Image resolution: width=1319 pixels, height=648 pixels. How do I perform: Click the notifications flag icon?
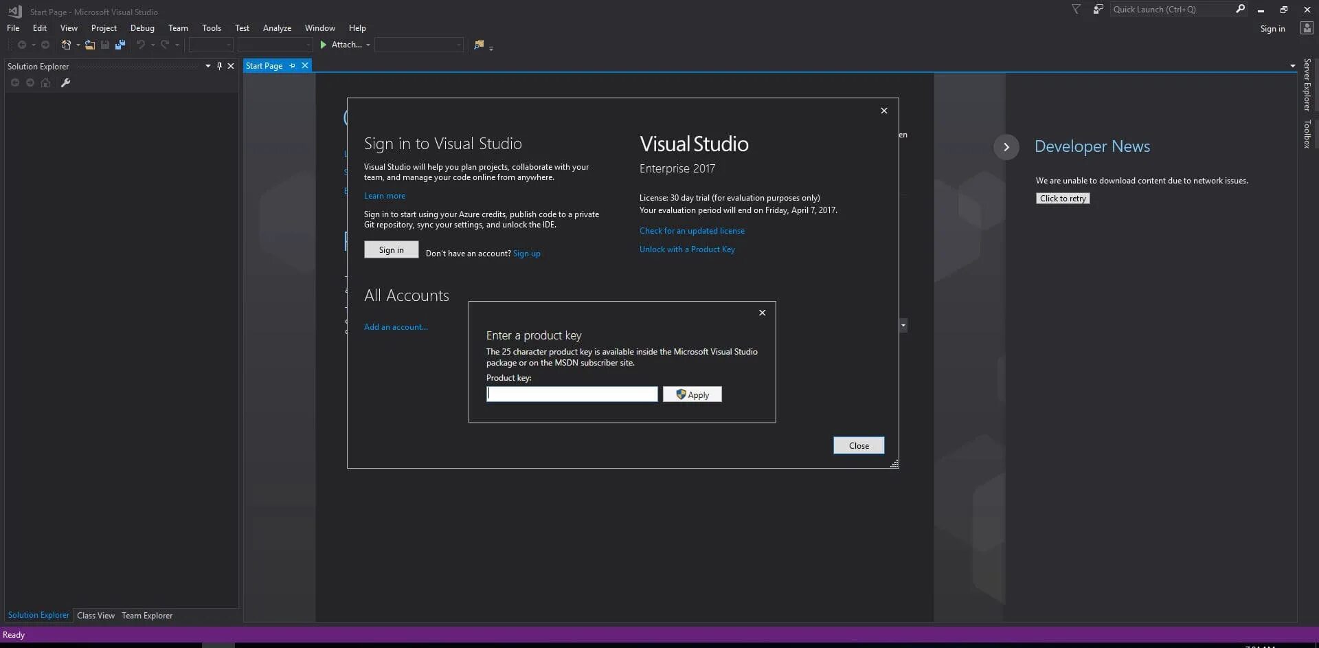(x=1076, y=10)
